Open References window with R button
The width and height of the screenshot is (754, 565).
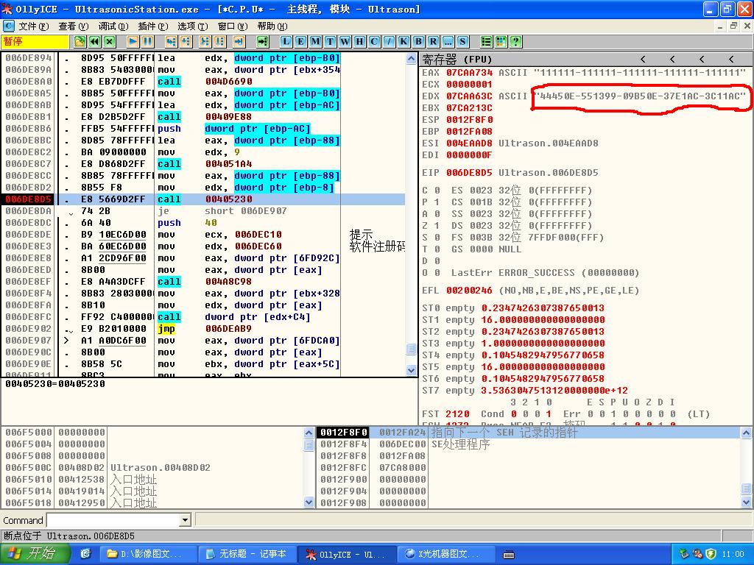coord(433,42)
